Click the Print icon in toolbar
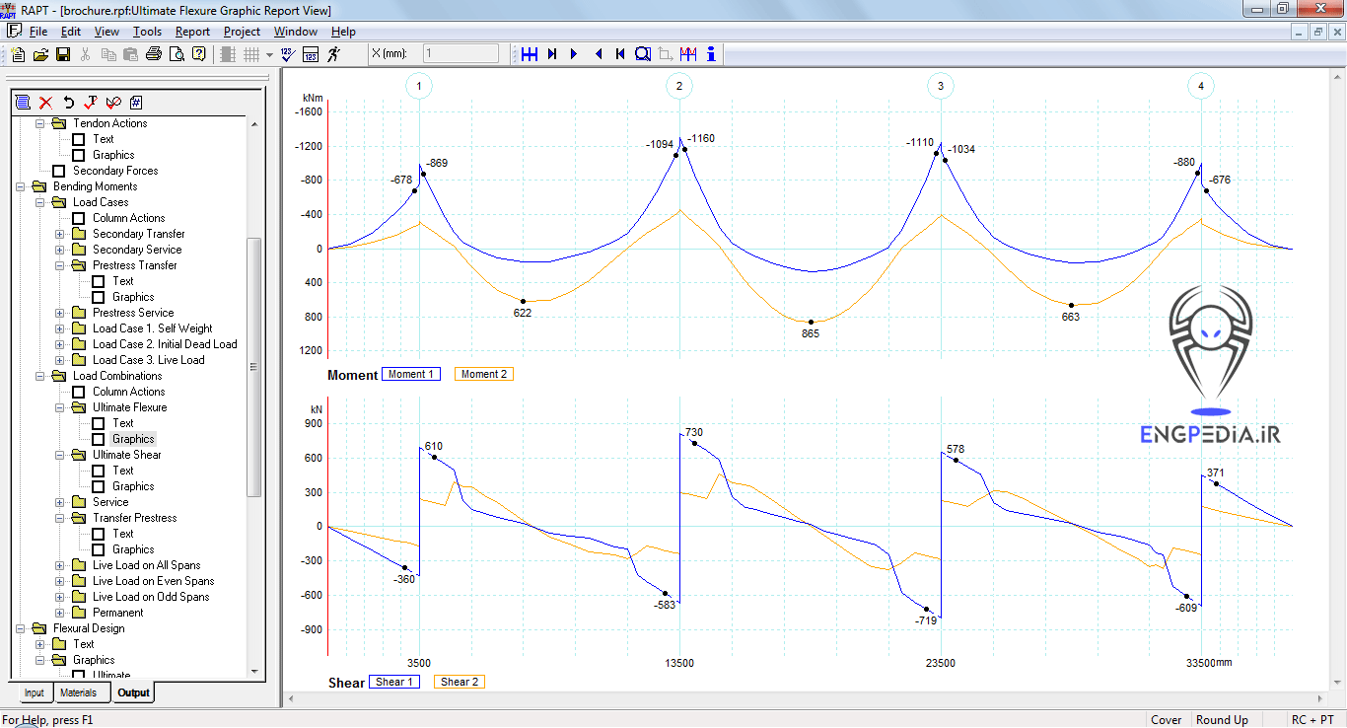Viewport: 1347px width, 728px height. coord(154,54)
